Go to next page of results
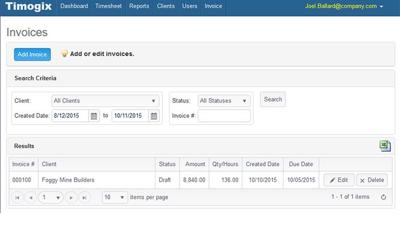This screenshot has width=400, height=228. tap(71, 197)
